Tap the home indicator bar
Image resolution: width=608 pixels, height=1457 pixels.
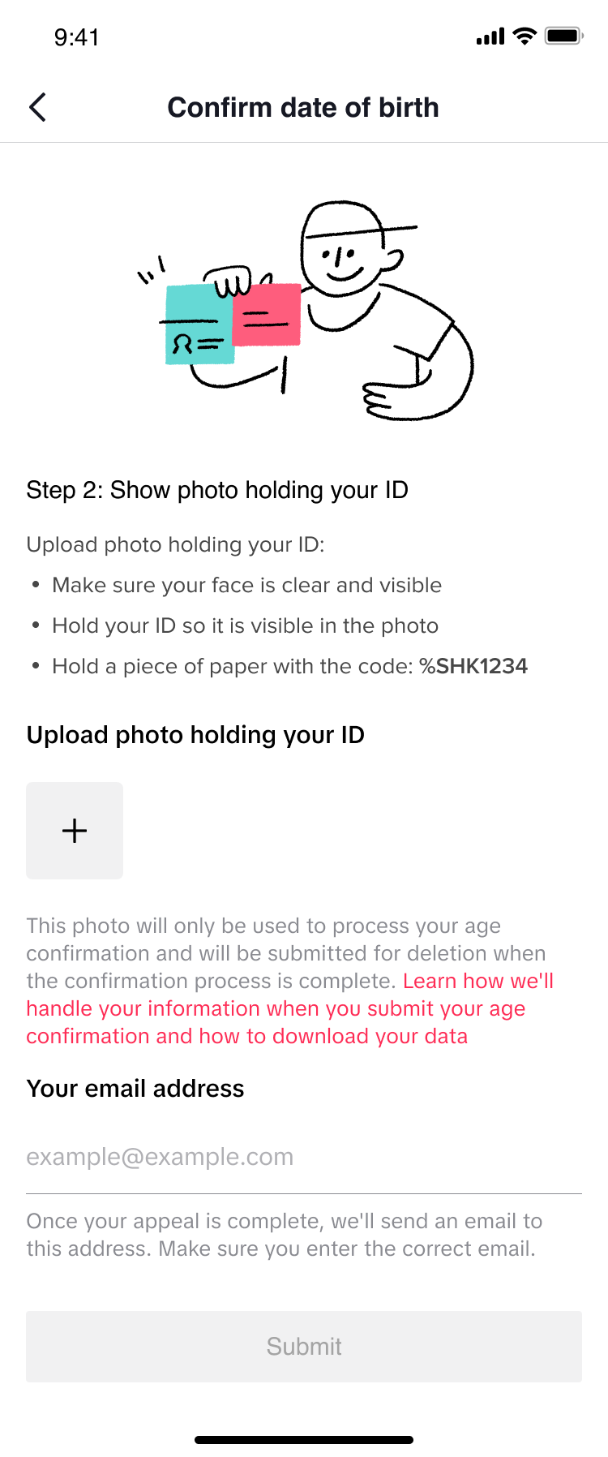304,1440
